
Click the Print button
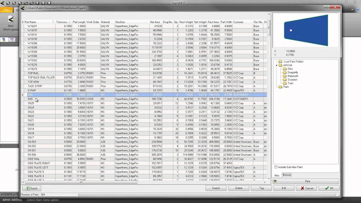pos(306,181)
